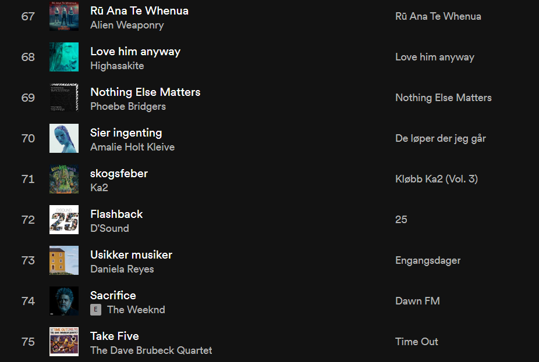This screenshot has height=362, width=539.
Task: Open Phoebe Bridgers artist link
Action: tap(128, 106)
